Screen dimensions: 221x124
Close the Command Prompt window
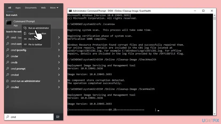tap(212, 11)
